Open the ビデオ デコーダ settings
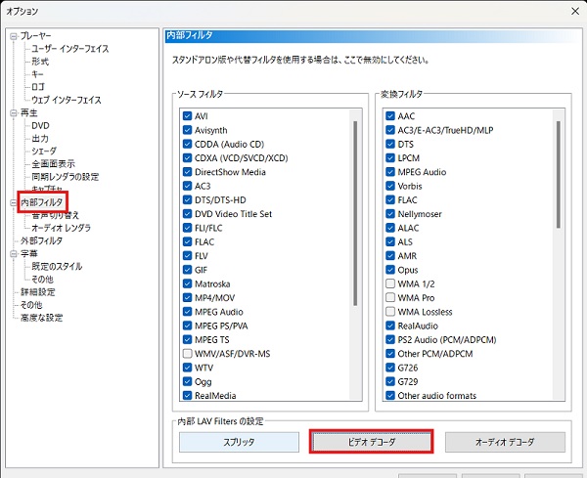 (372, 442)
